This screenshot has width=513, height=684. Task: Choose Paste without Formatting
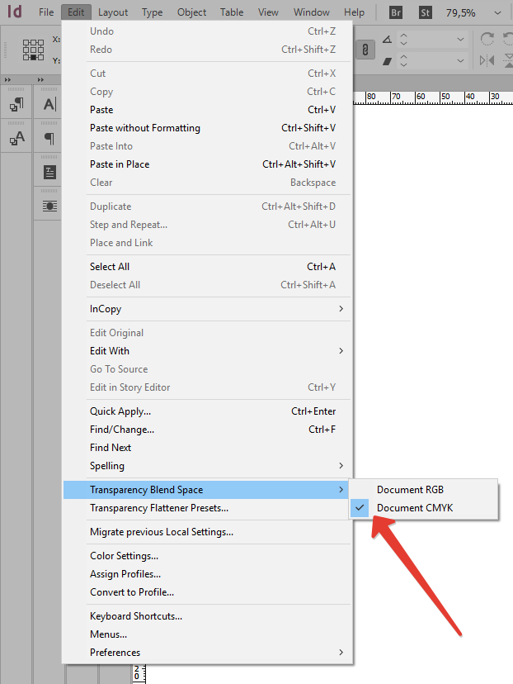click(207, 128)
